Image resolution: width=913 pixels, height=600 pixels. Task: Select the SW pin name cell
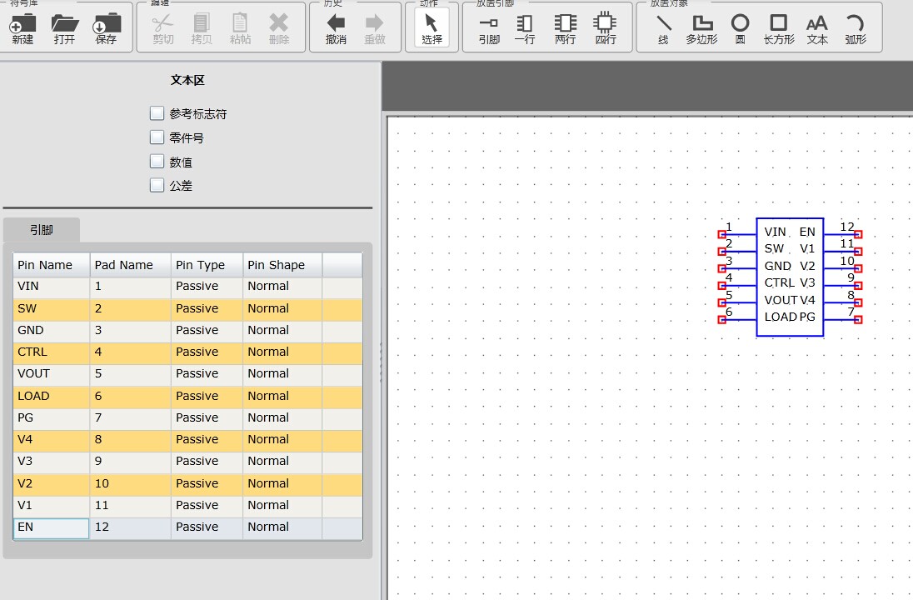tap(52, 308)
